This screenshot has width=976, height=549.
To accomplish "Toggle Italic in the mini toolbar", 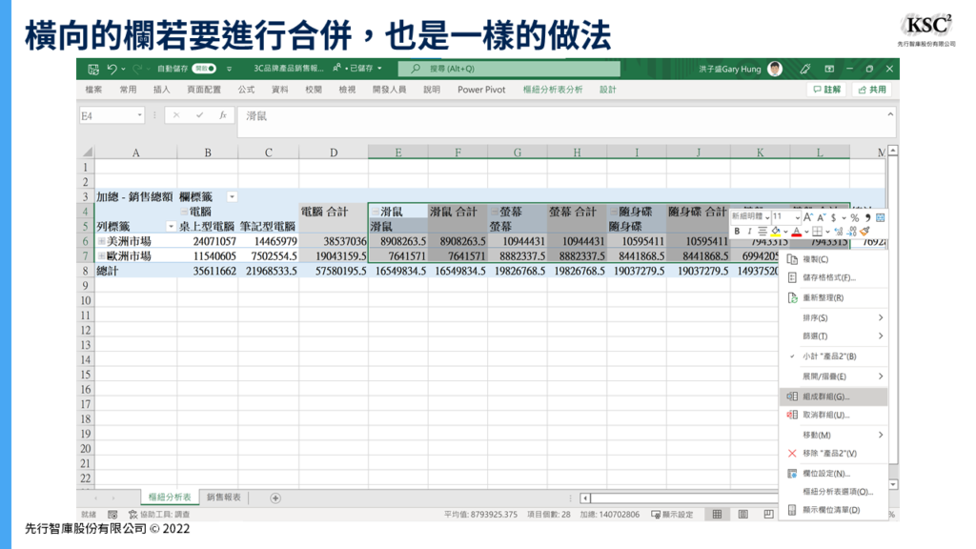I will tap(749, 231).
